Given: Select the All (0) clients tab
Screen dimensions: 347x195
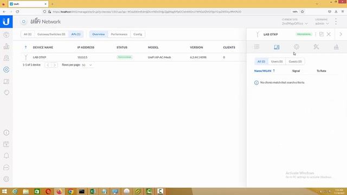Looking at the screenshot, I should point(261,61).
